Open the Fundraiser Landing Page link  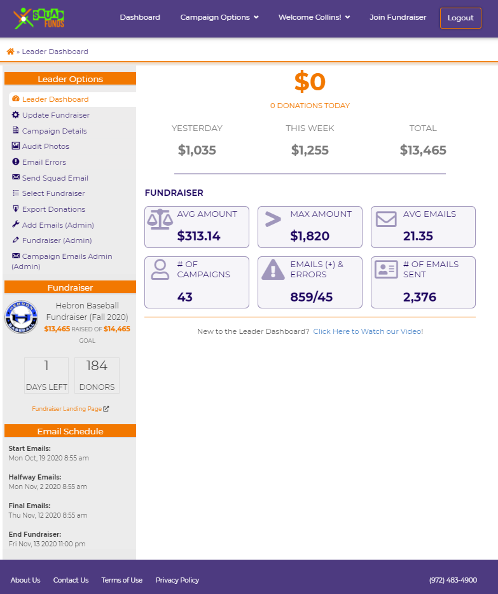pos(70,409)
